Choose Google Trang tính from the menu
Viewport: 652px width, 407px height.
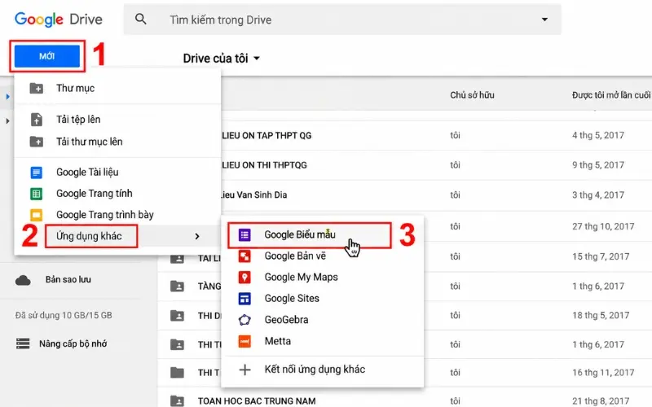pyautogui.click(x=117, y=194)
